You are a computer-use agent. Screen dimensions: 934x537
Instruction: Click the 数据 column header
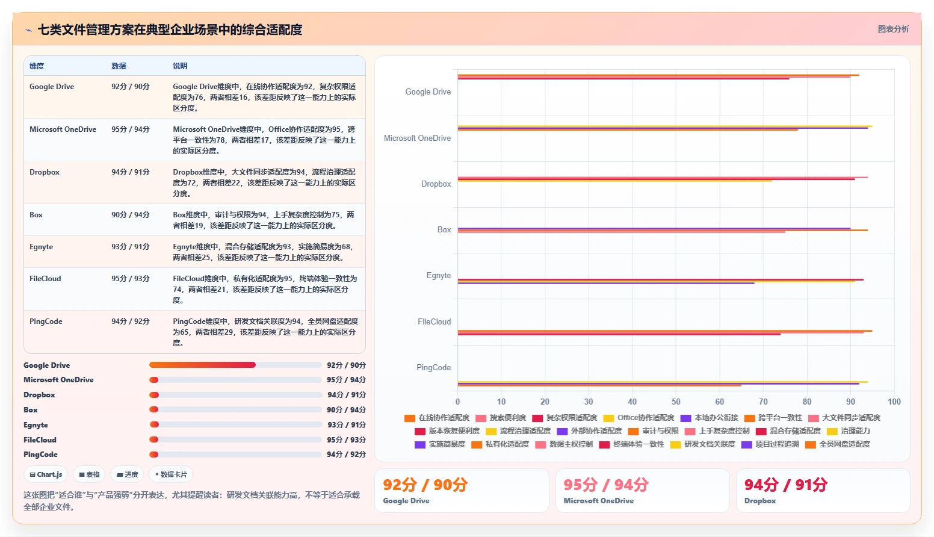119,66
